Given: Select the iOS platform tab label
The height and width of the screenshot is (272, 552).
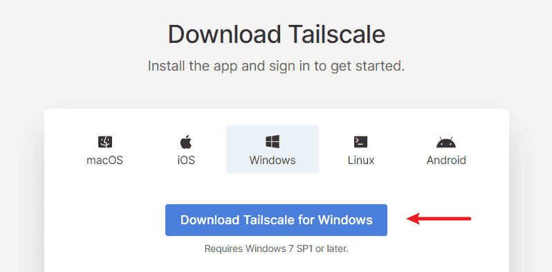Looking at the screenshot, I should coord(186,161).
